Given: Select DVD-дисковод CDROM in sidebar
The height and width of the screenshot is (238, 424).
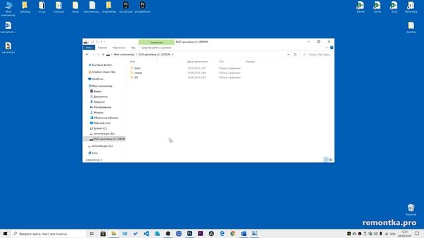Looking at the screenshot, I should (105, 139).
